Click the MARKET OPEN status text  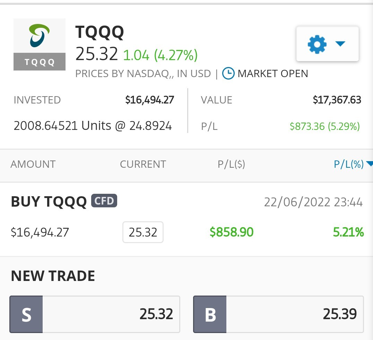[x=273, y=74]
